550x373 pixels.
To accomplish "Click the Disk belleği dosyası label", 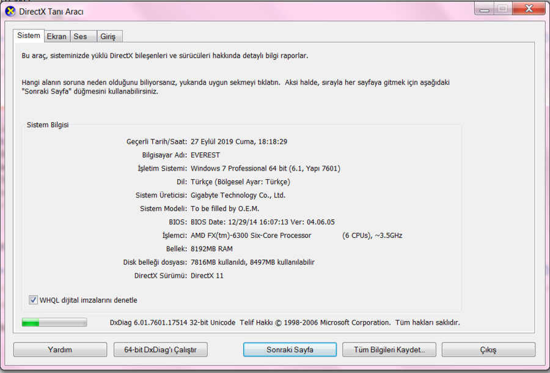I will click(x=155, y=262).
